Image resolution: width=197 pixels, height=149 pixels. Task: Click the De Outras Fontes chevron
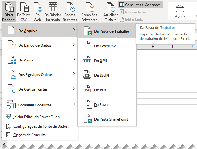click(x=74, y=89)
